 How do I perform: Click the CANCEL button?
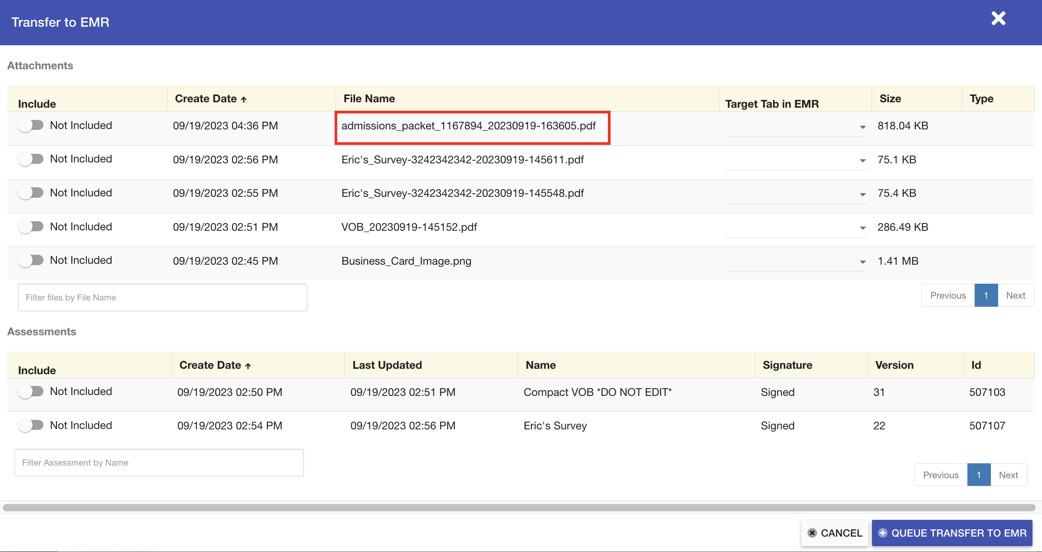tap(834, 533)
